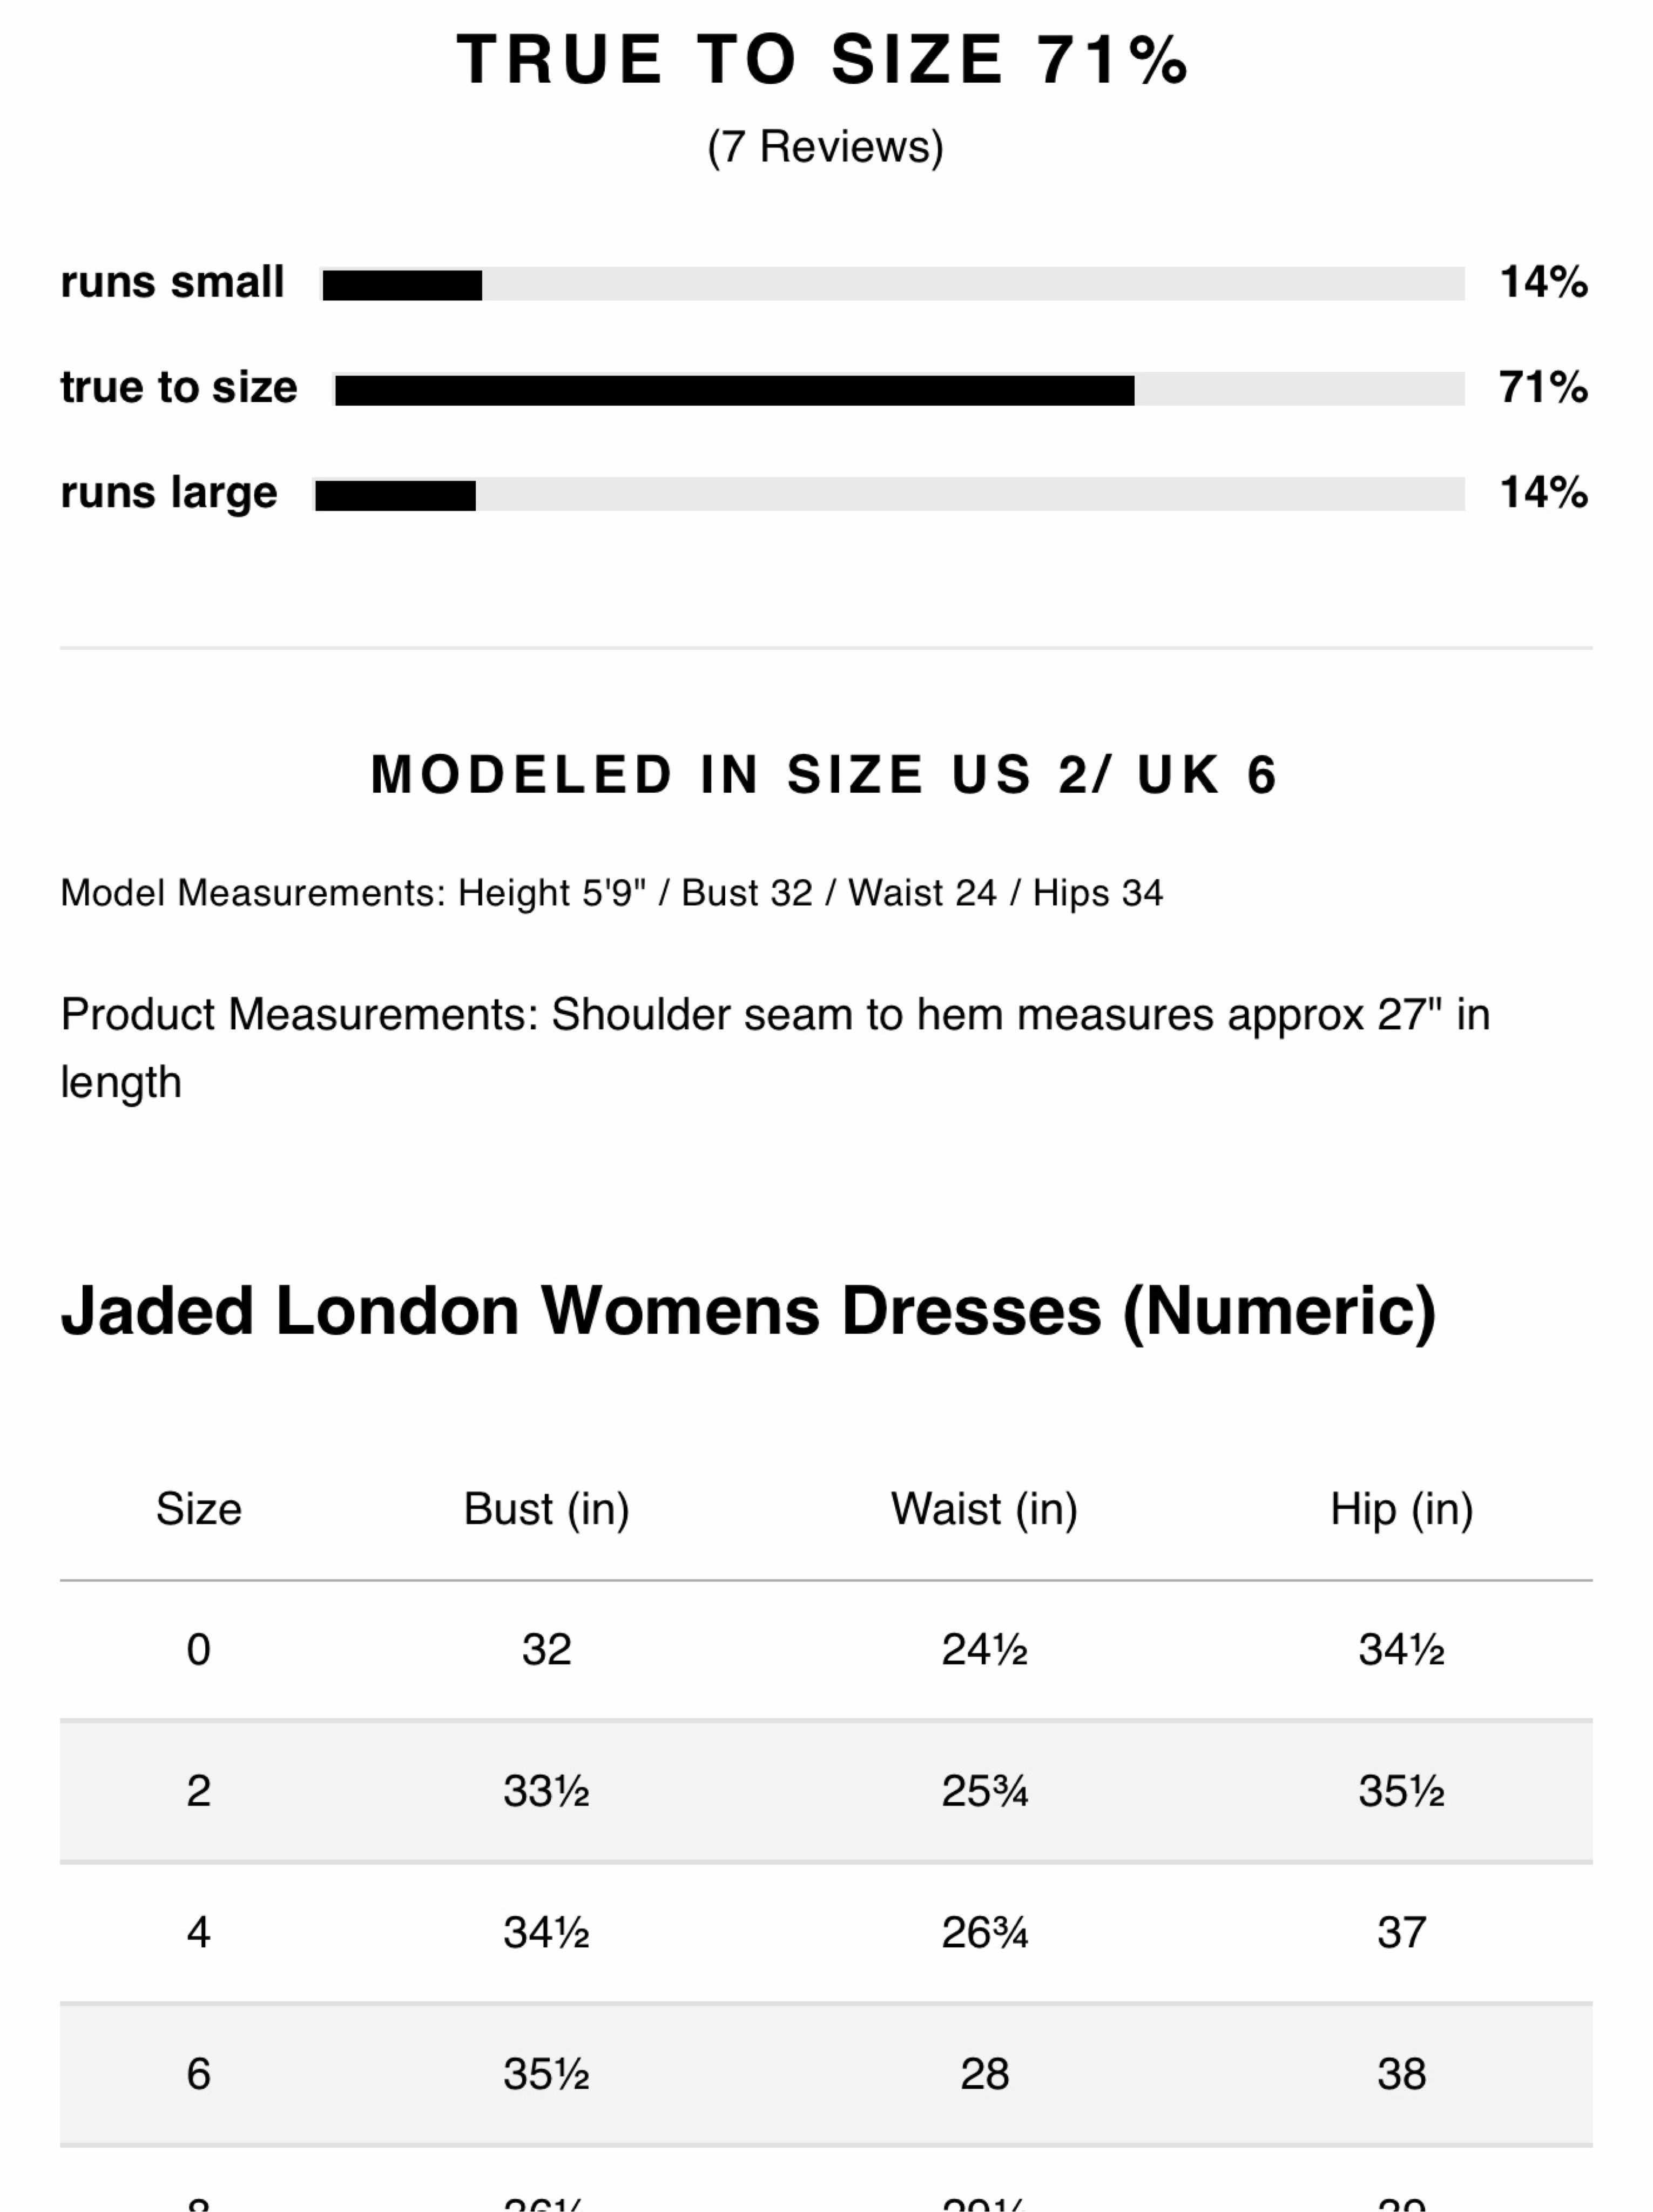This screenshot has width=1653, height=2212.
Task: Click Jaded London Womens Dresses heading
Action: pyautogui.click(x=748, y=1311)
